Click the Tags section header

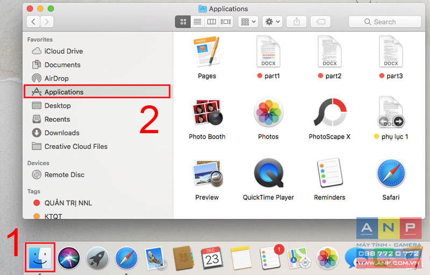pos(33,191)
